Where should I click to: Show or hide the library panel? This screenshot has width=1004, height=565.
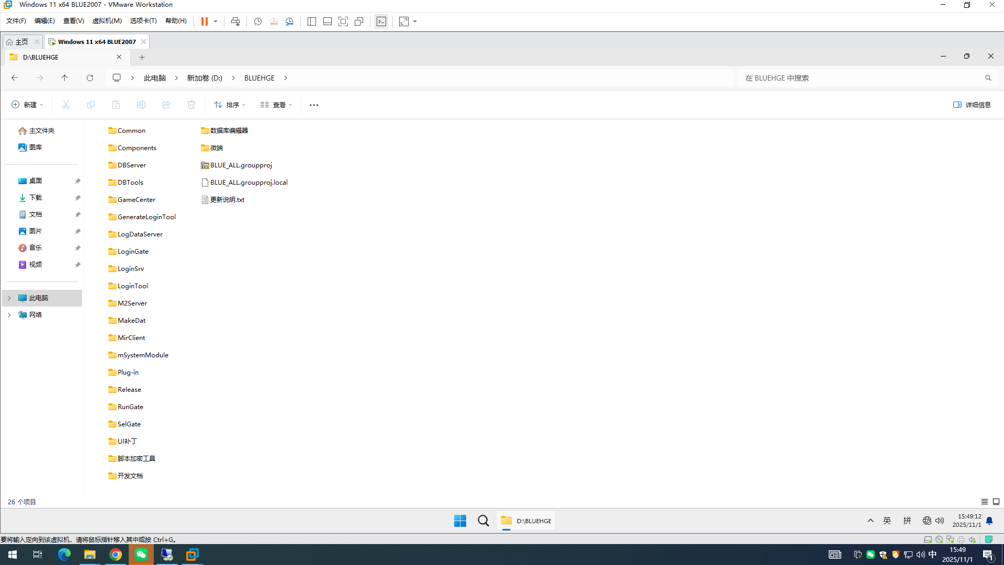311,21
